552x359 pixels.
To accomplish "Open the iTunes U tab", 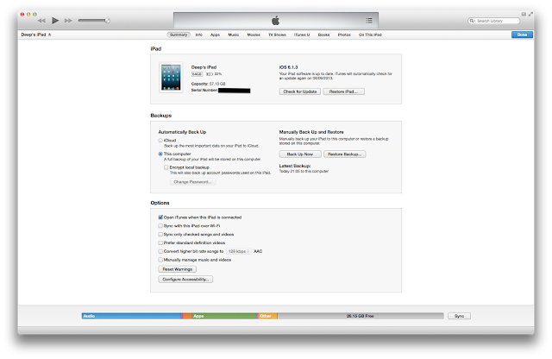I will pyautogui.click(x=302, y=35).
